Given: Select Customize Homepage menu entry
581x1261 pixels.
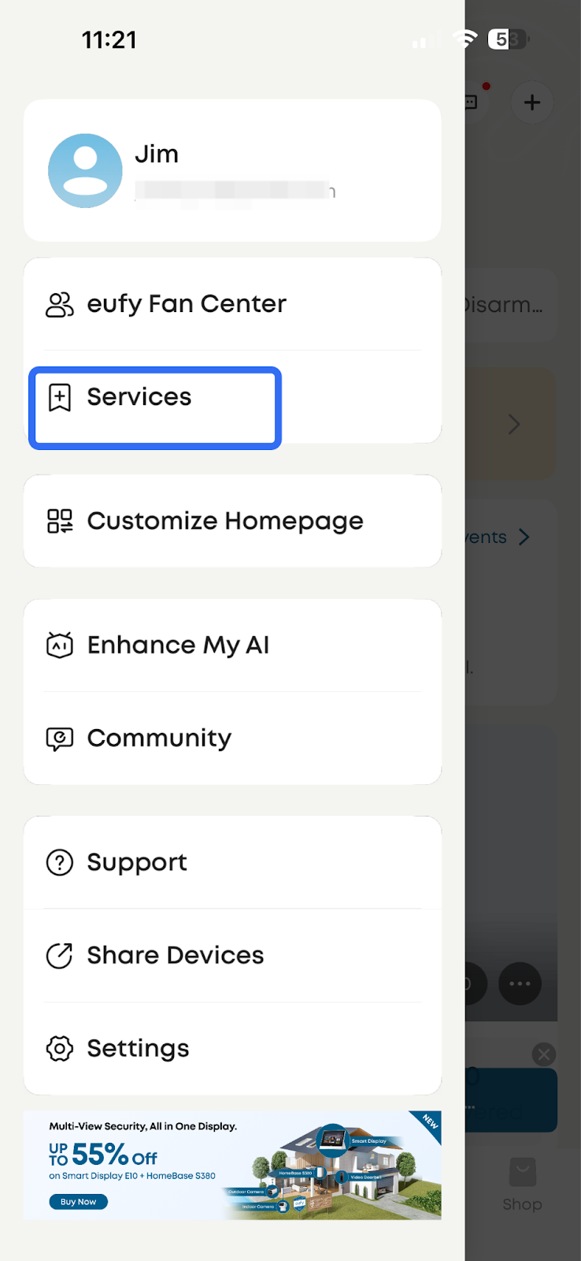Looking at the screenshot, I should pyautogui.click(x=225, y=521).
